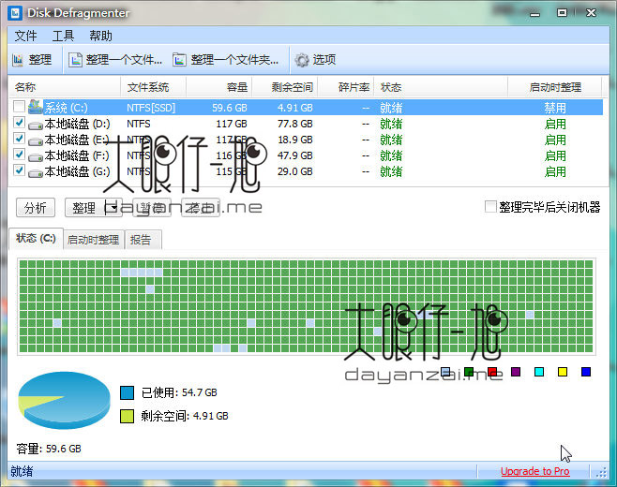Image resolution: width=617 pixels, height=487 pixels.
Task: Click the 本地磁盘 (G:) drive icon
Action: click(x=36, y=172)
